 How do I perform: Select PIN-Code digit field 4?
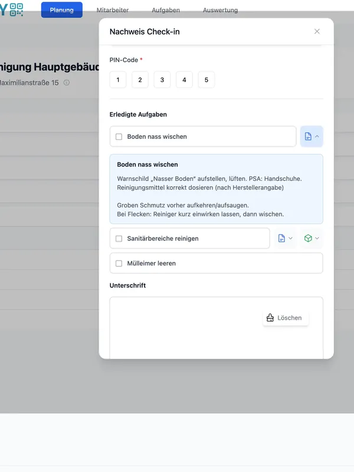pos(184,80)
